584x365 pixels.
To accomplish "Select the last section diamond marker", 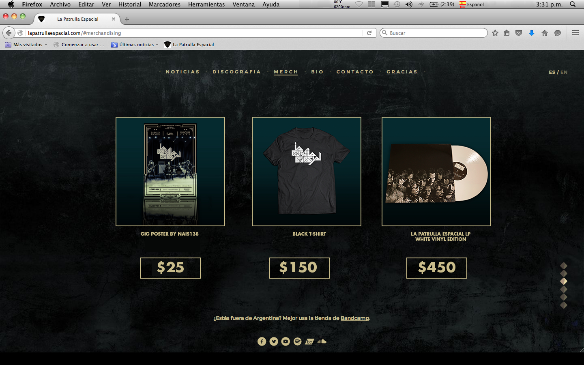I will coord(564,305).
